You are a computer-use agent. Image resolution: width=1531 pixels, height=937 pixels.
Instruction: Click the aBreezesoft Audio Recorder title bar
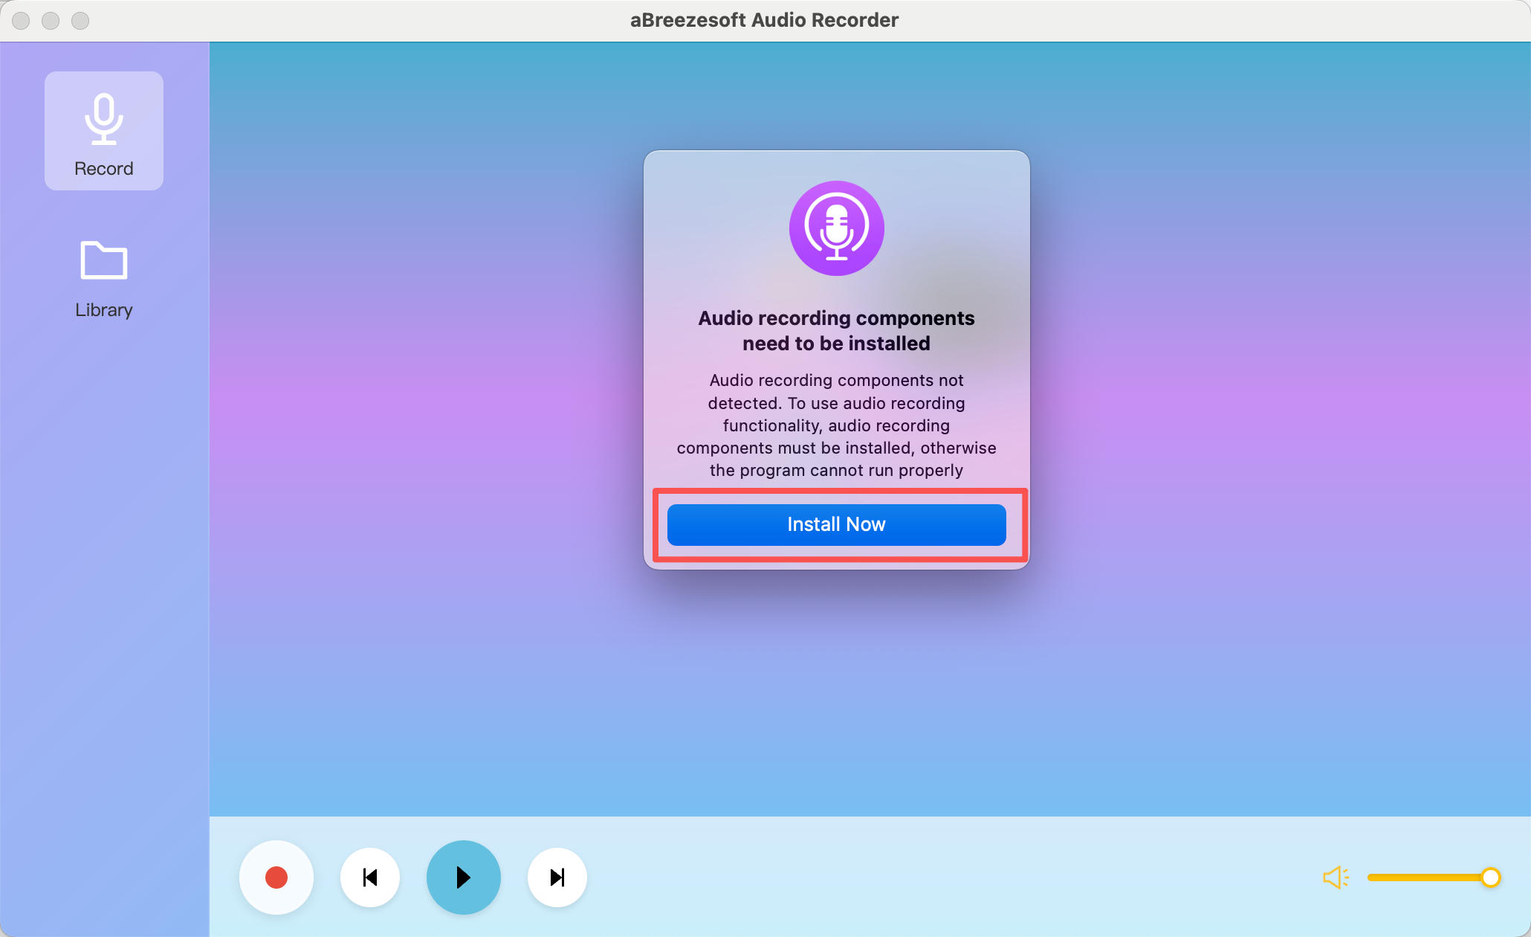pos(764,20)
